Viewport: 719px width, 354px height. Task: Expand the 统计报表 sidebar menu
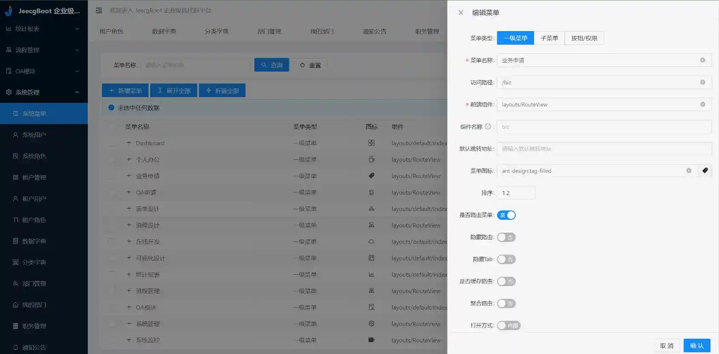pos(43,29)
